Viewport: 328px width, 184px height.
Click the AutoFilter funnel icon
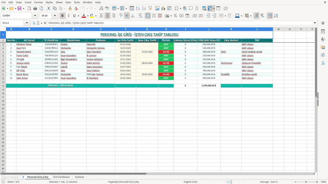point(150,8)
